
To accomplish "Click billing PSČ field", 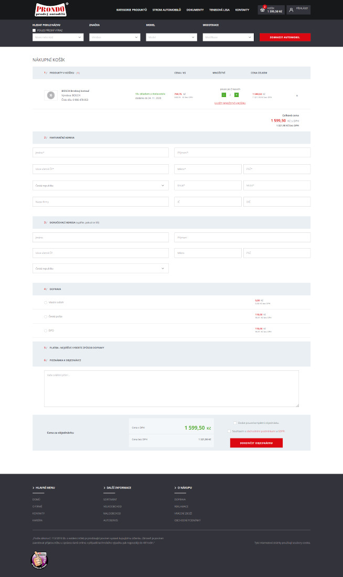I will [x=277, y=169].
